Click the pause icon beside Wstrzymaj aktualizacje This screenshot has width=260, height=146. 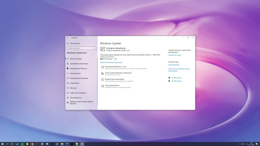tap(102, 67)
